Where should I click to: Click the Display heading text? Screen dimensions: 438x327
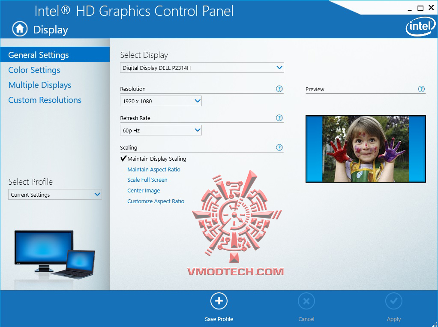[51, 30]
